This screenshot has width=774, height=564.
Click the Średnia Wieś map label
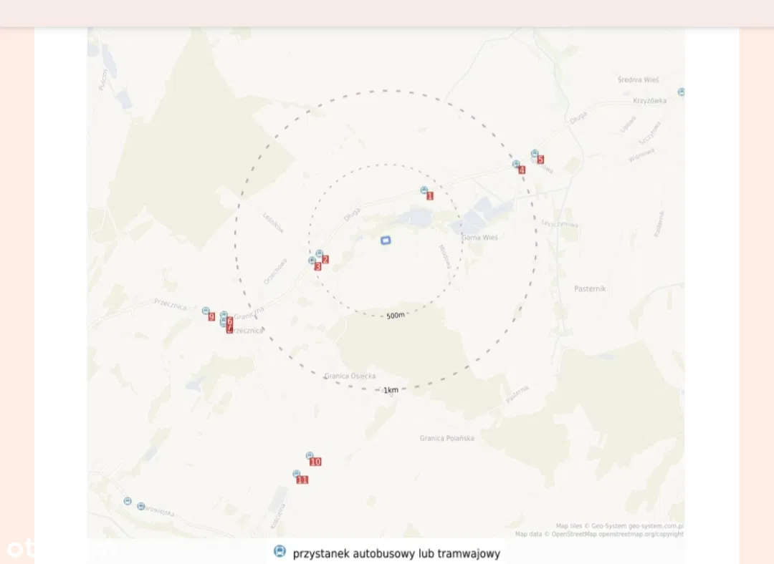pyautogui.click(x=638, y=80)
